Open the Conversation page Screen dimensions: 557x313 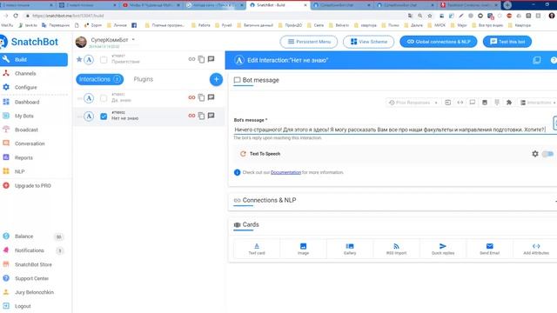point(30,143)
